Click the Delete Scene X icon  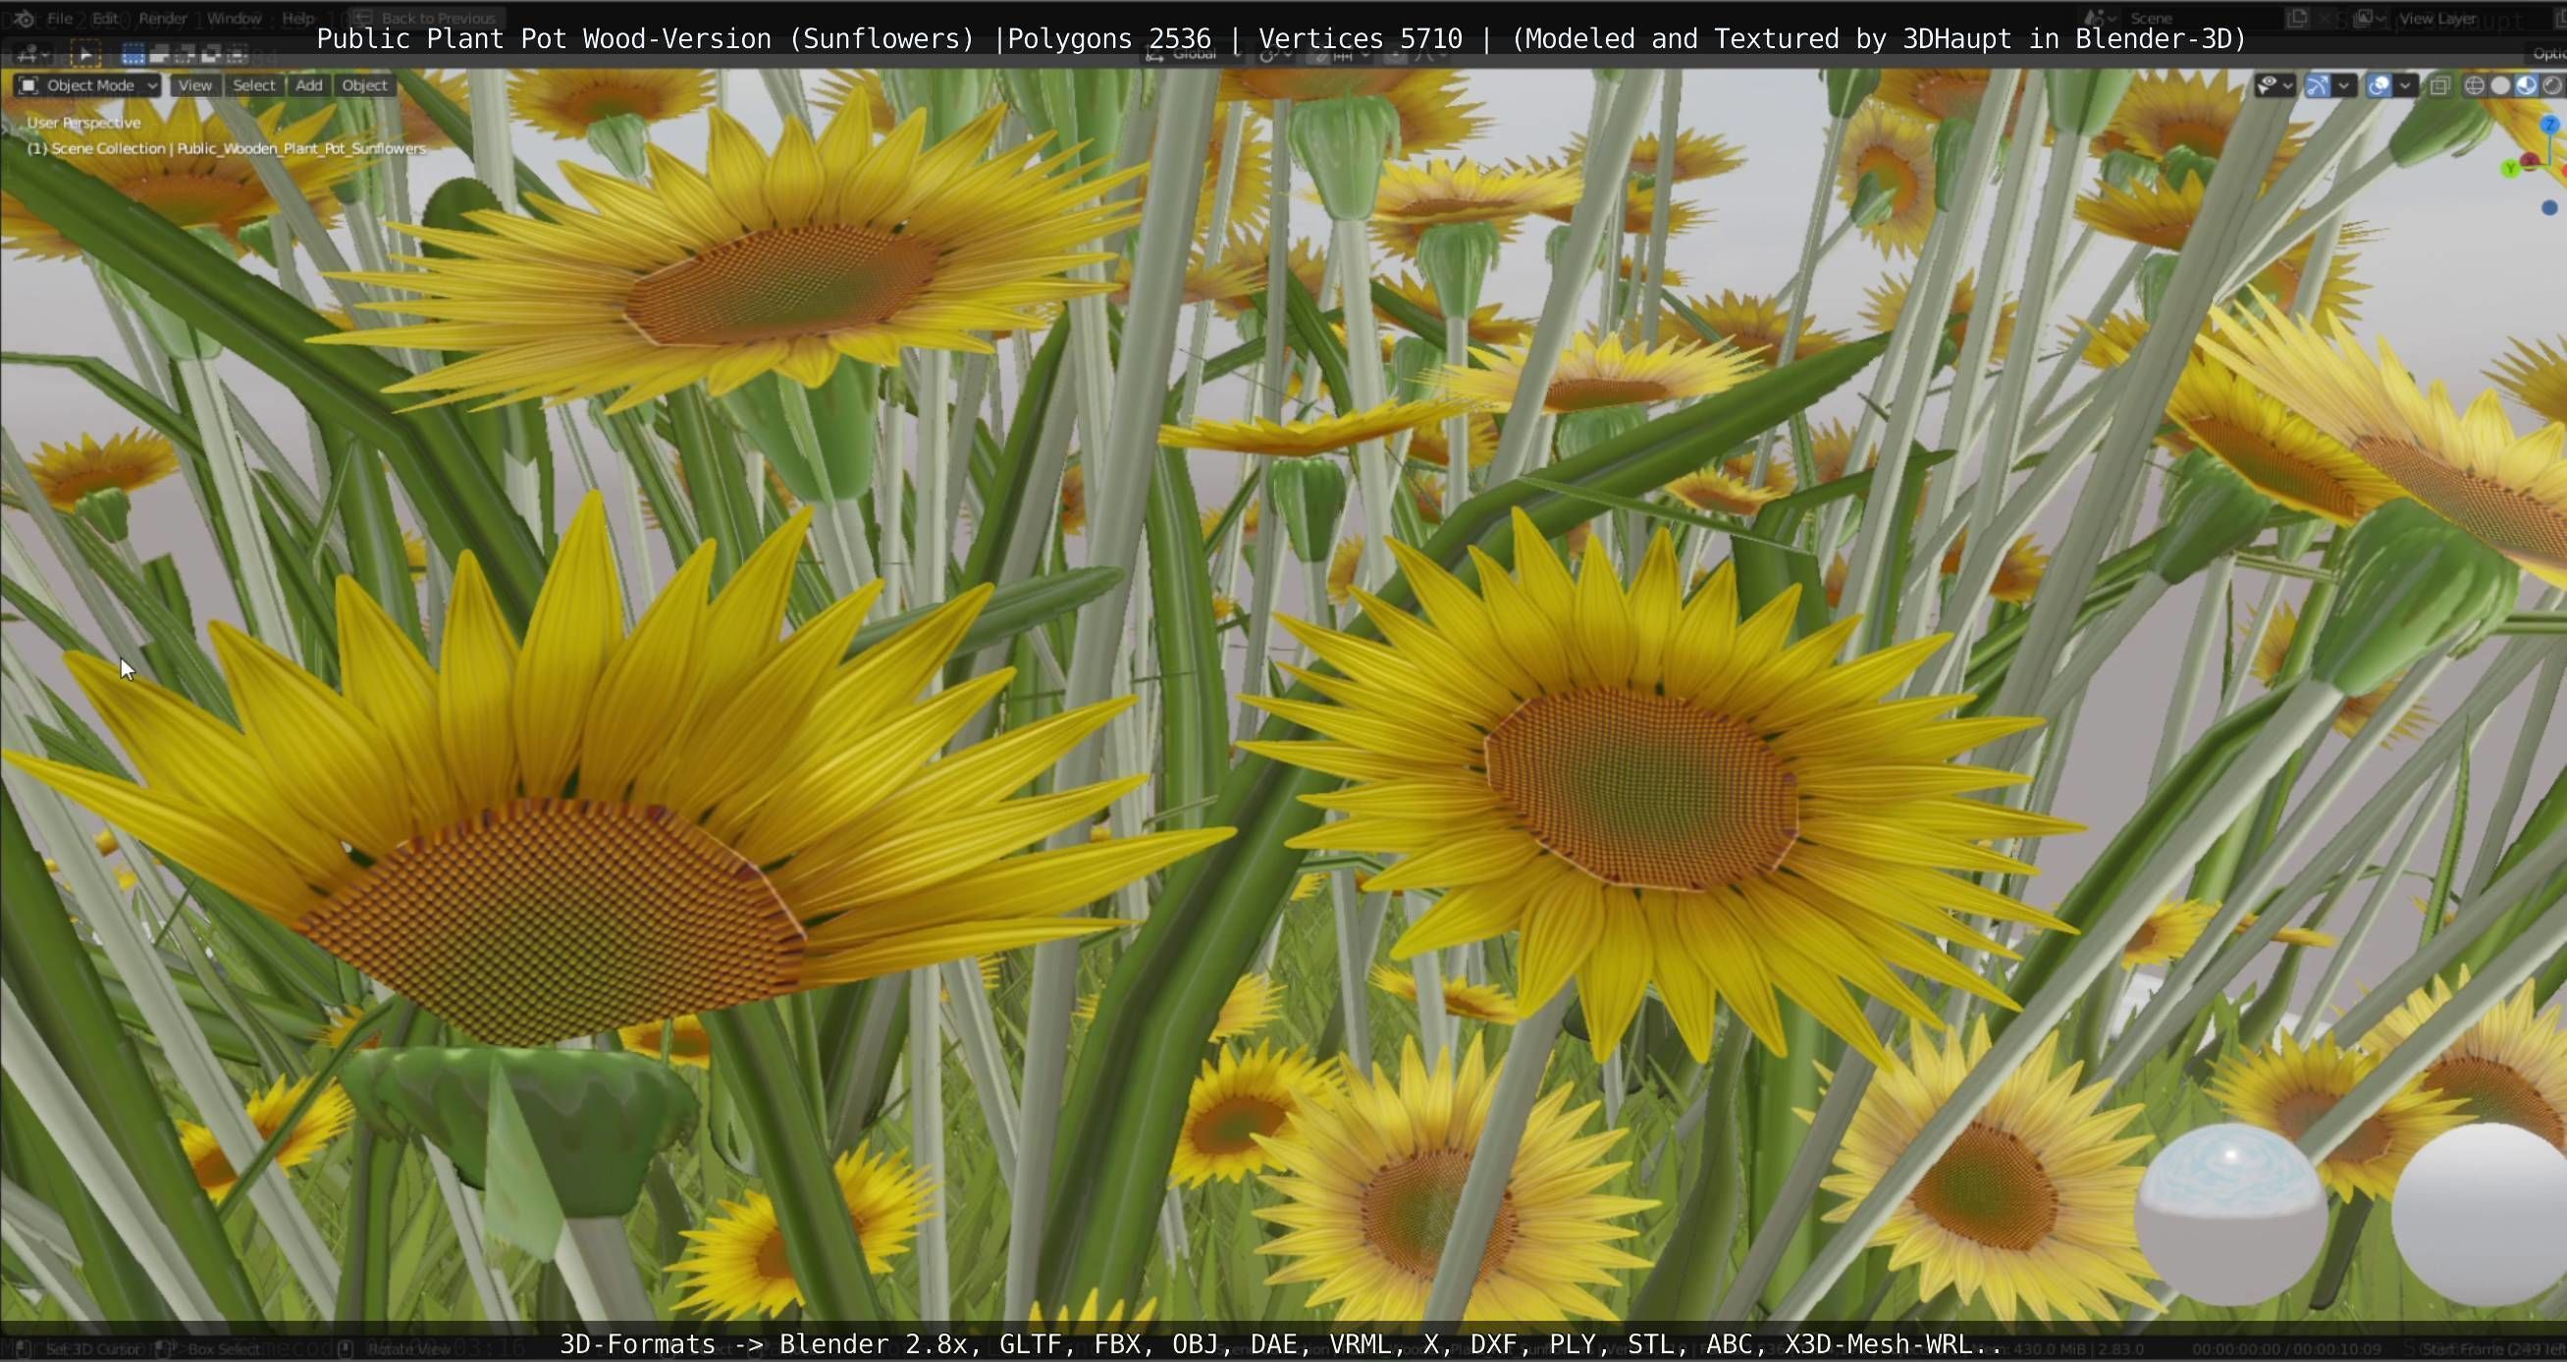coord(2326,18)
